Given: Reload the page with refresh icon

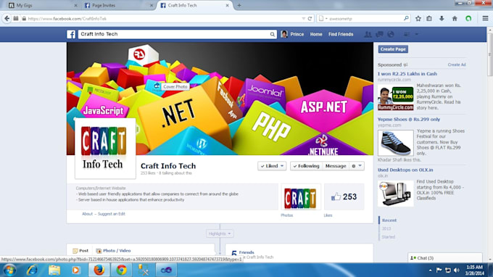Looking at the screenshot, I should point(310,19).
